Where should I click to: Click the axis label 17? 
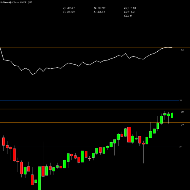182,125
